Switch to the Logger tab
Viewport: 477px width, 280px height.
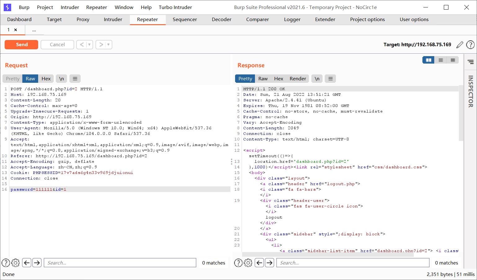292,20
